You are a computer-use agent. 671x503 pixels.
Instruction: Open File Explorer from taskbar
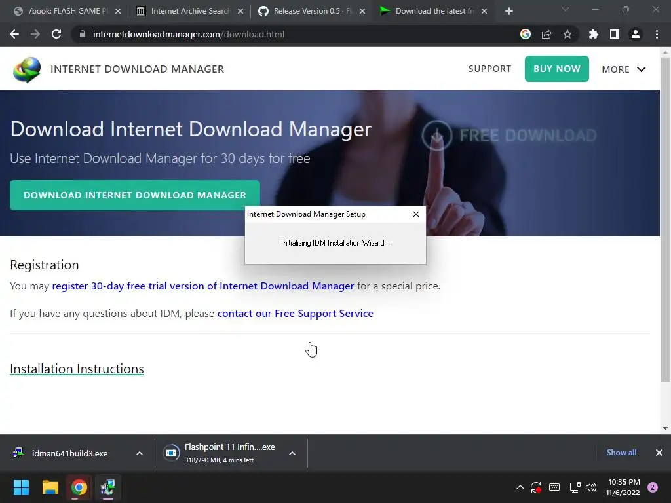[50, 487]
